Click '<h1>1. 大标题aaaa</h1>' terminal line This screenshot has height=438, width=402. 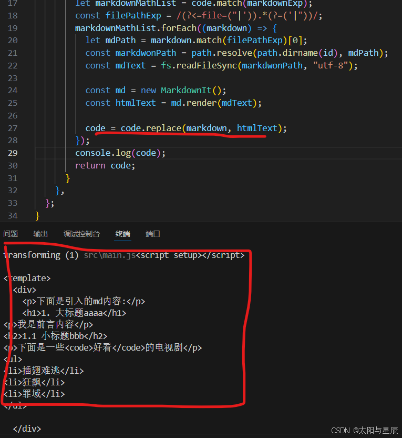tap(75, 313)
